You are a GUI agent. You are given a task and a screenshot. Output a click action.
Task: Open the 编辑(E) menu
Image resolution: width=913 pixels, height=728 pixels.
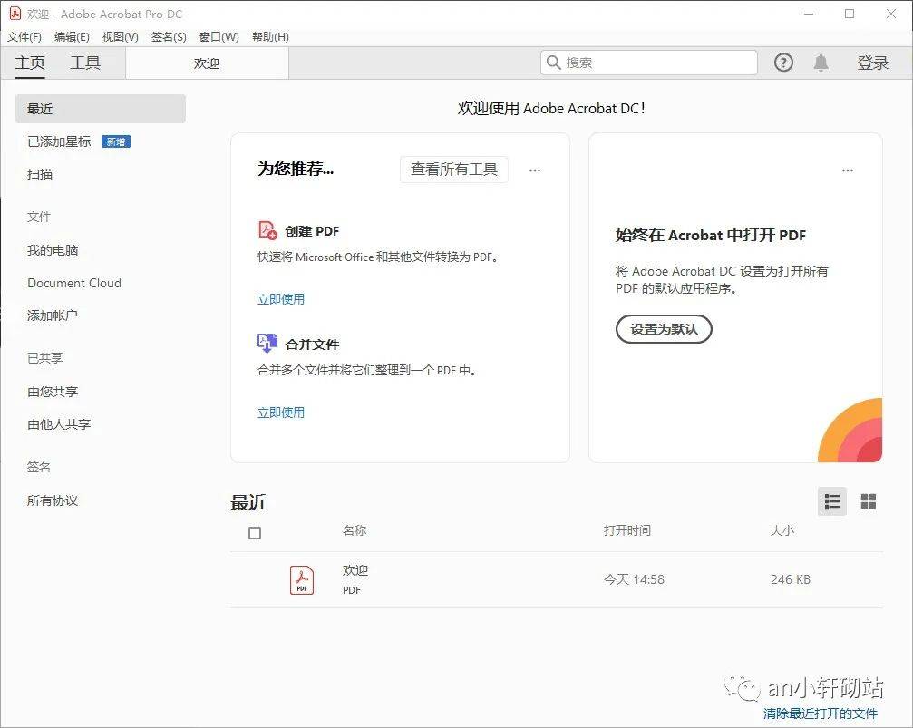pyautogui.click(x=72, y=37)
